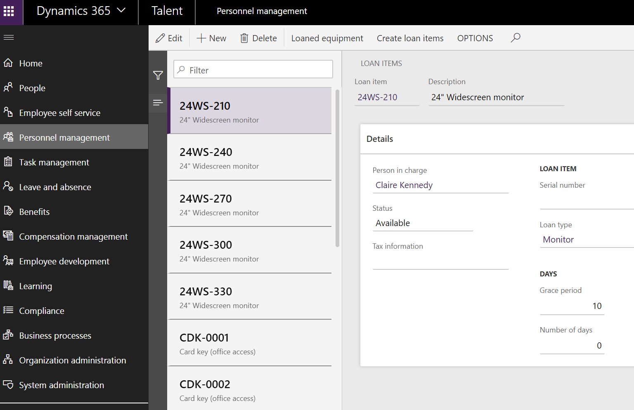Open the app launcher waffle icon
This screenshot has height=410, width=634.
point(9,11)
